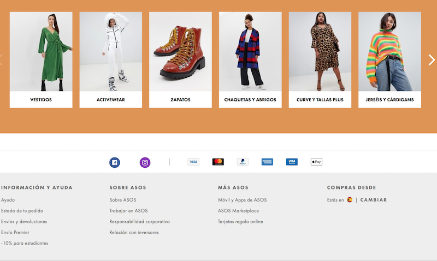Open ASOS Marketplace link
The height and width of the screenshot is (261, 437).
238,211
